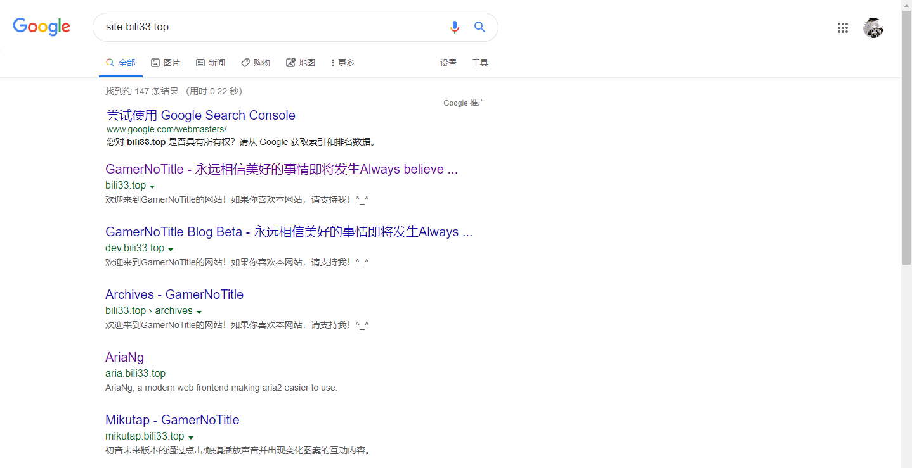Click the magnifying glass search icon
The height and width of the screenshot is (468, 912).
pos(479,27)
